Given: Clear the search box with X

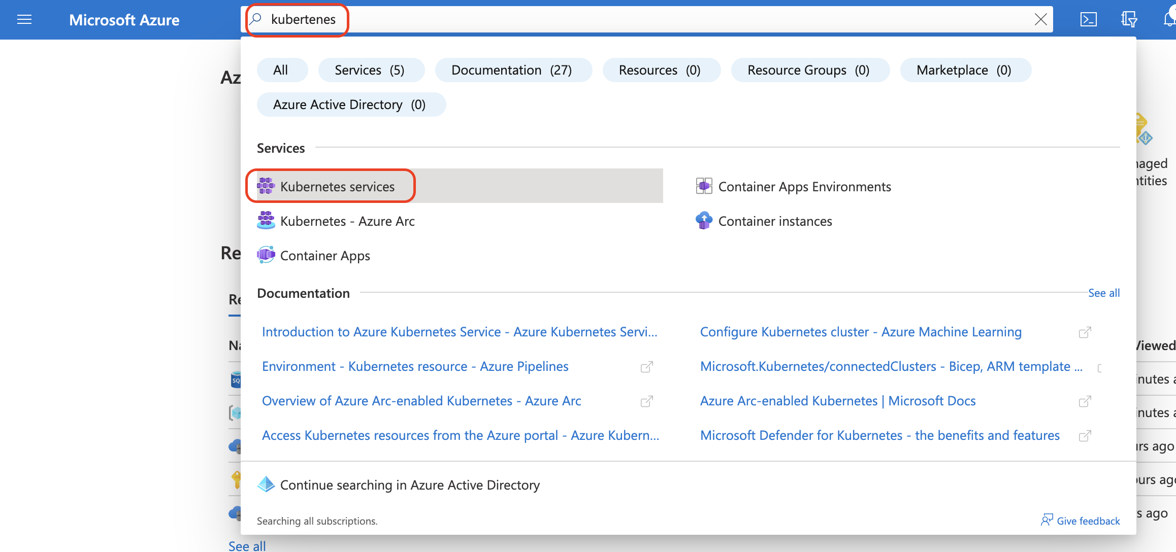Looking at the screenshot, I should [x=1040, y=20].
